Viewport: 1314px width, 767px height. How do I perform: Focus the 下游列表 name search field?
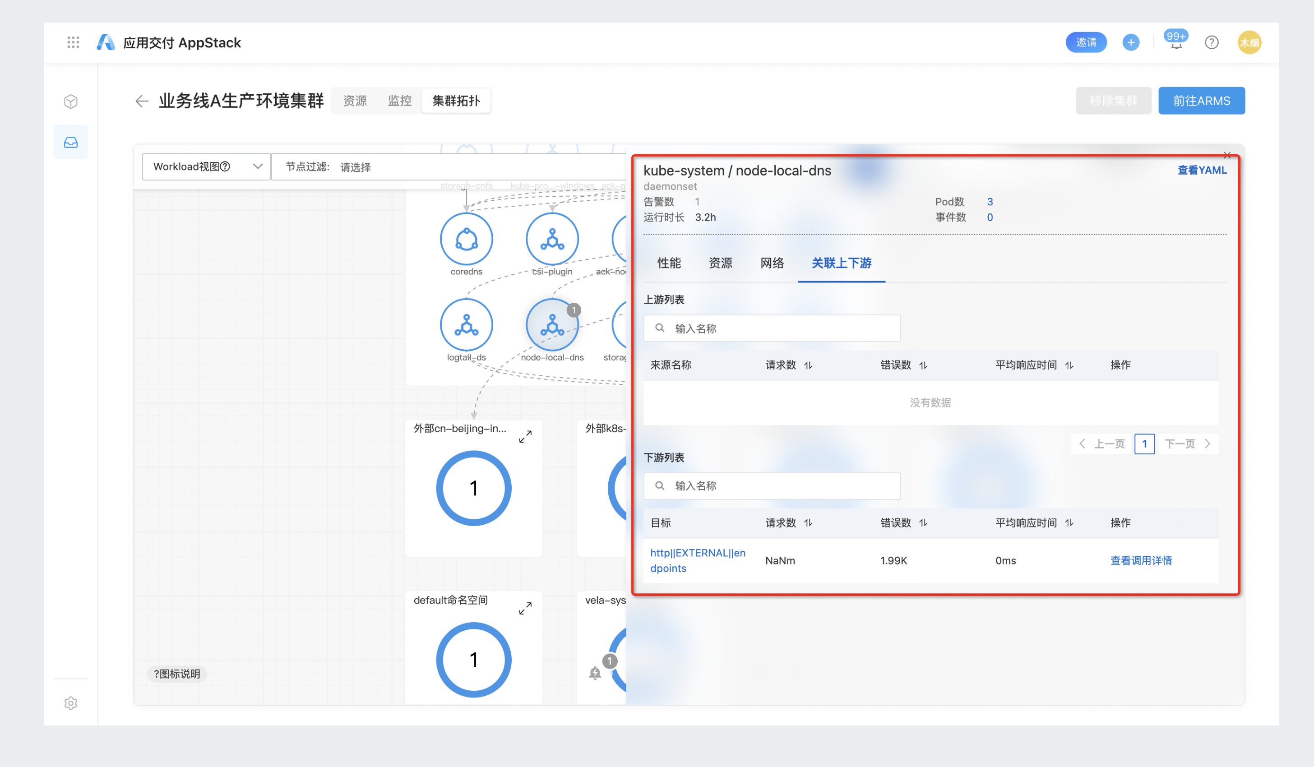[772, 485]
